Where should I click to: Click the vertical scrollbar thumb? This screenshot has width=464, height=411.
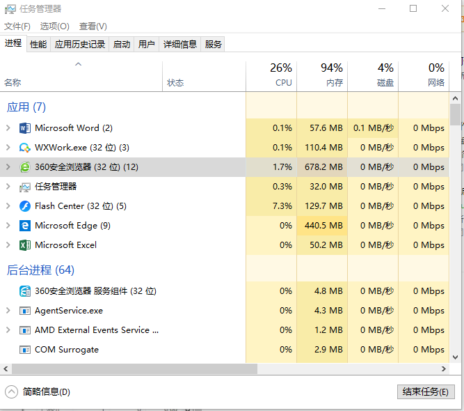point(455,114)
